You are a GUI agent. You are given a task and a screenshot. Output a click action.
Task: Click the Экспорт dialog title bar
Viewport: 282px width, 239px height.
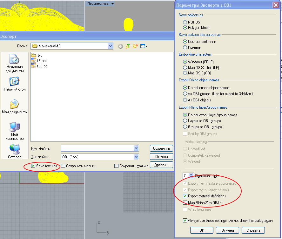(x=87, y=36)
